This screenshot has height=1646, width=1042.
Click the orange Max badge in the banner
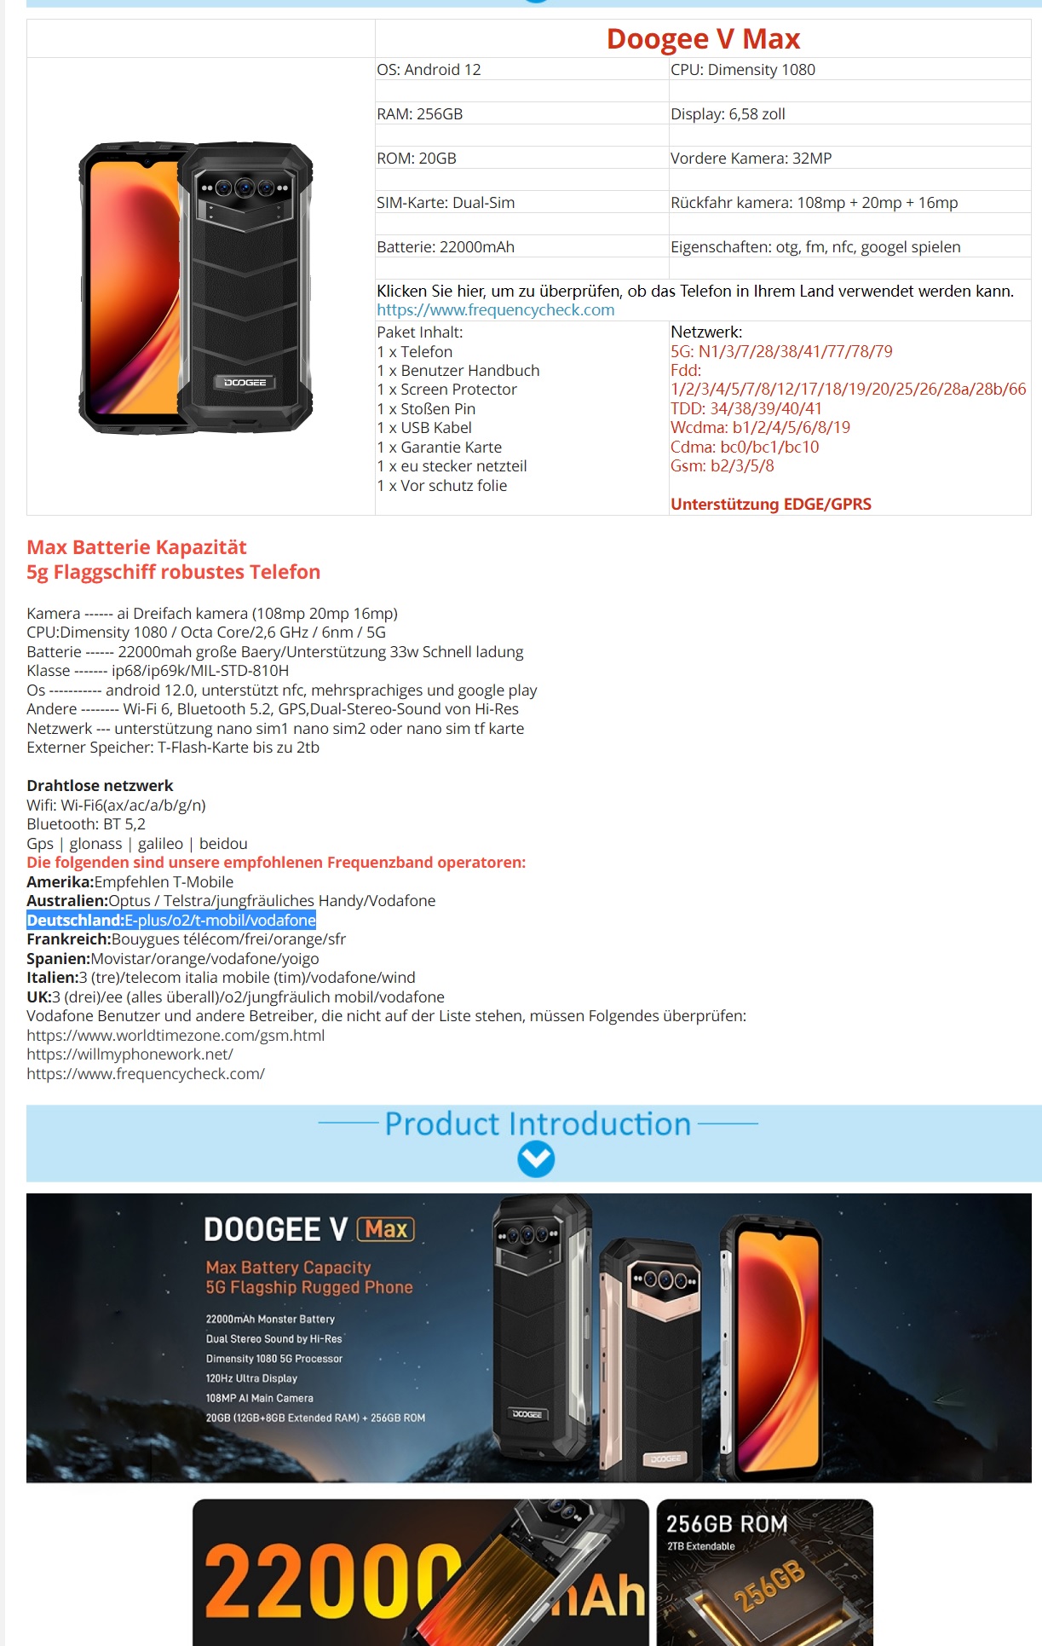(386, 1229)
